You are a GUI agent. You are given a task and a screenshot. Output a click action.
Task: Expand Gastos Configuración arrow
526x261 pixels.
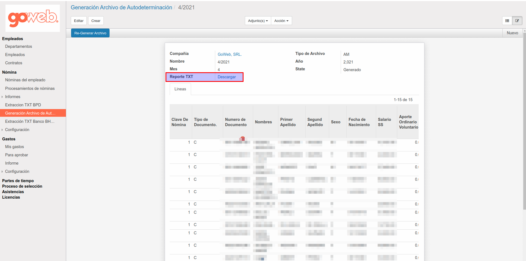coord(2,171)
